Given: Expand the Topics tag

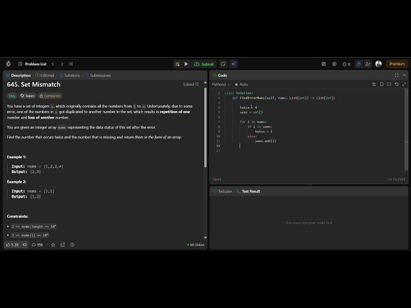Looking at the screenshot, I should click(27, 96).
